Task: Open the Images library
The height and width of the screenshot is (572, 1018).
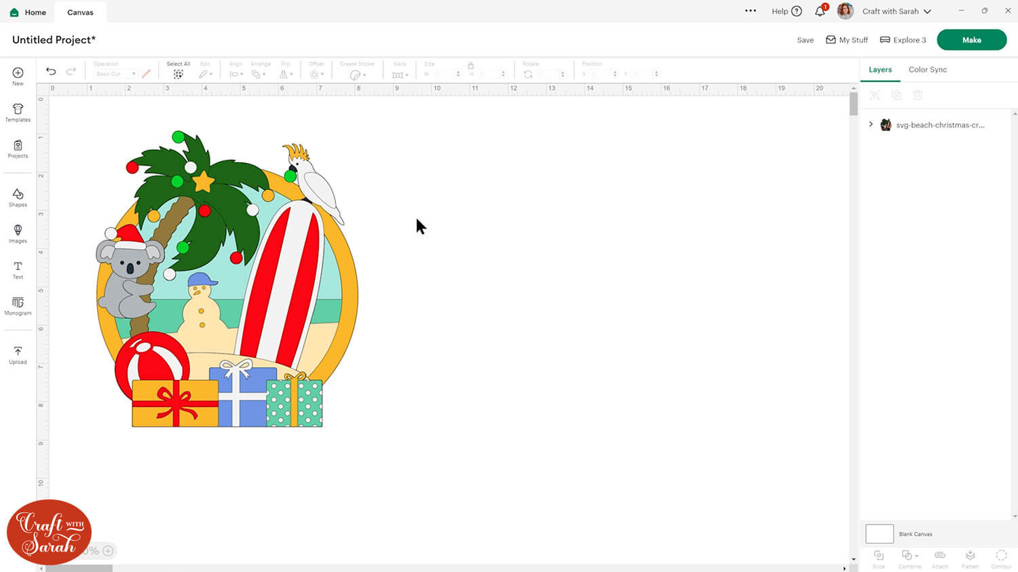Action: click(18, 233)
